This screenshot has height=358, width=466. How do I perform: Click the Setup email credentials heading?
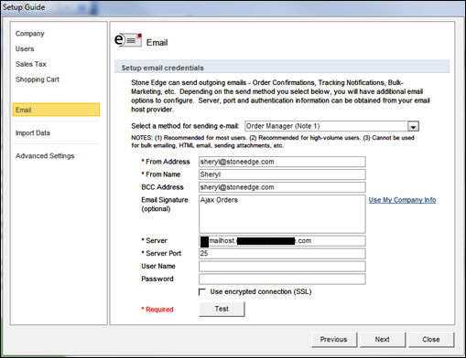162,68
